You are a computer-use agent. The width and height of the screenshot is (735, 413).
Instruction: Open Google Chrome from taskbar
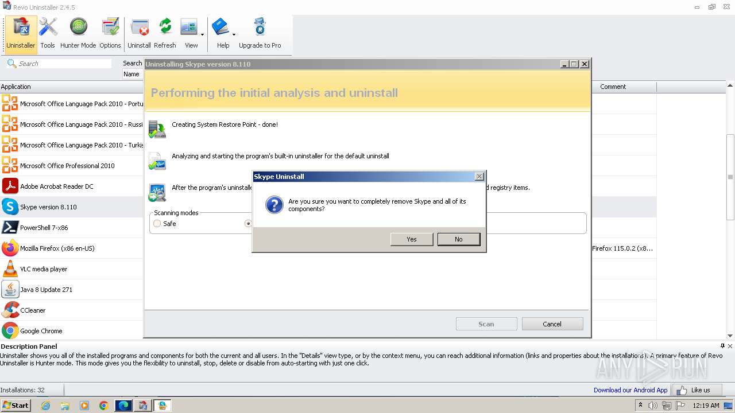[x=104, y=406]
